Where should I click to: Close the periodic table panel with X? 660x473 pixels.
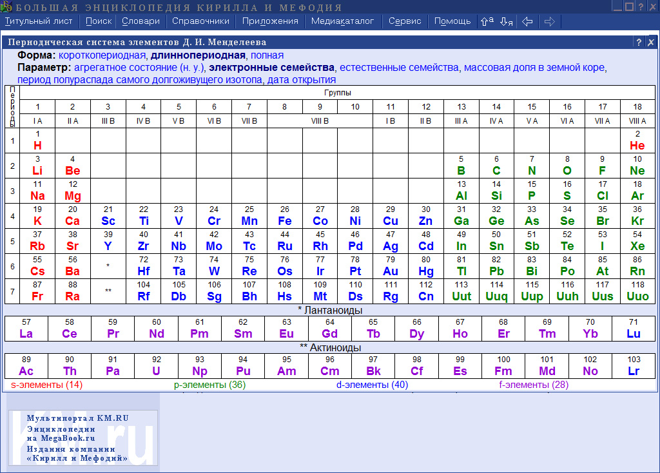click(x=650, y=43)
